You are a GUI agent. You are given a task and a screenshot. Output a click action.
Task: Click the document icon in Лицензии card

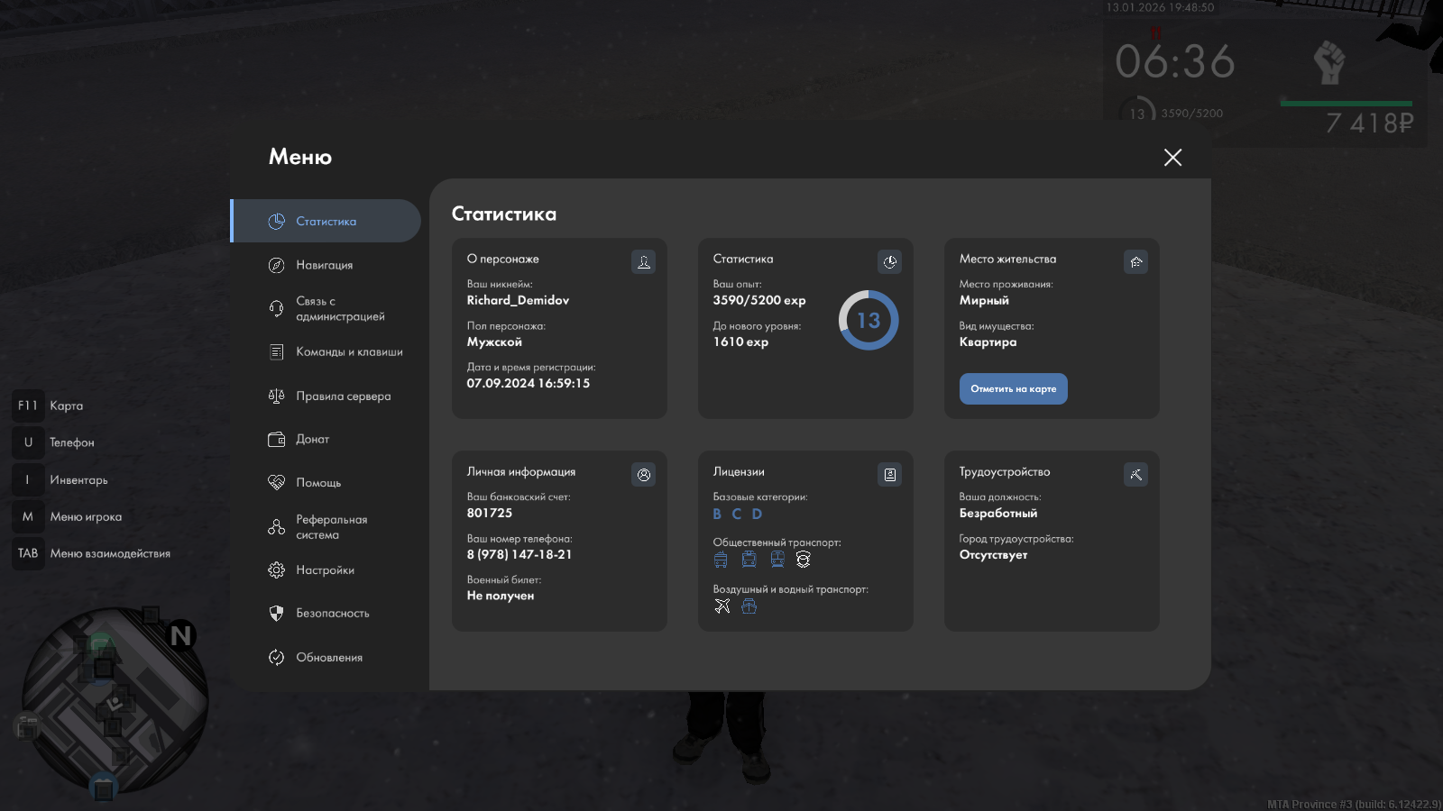tap(889, 475)
